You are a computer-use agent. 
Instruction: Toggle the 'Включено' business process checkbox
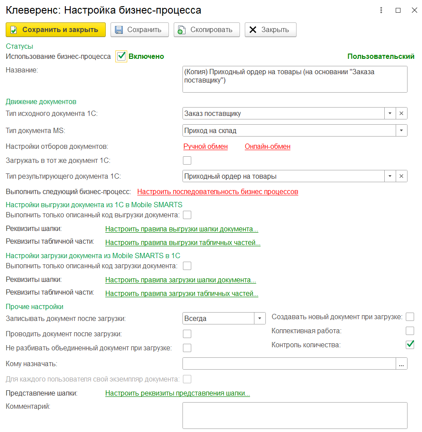tap(122, 57)
